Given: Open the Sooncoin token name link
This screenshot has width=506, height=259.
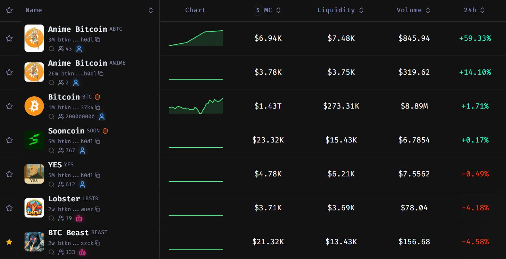Looking at the screenshot, I should pos(66,131).
